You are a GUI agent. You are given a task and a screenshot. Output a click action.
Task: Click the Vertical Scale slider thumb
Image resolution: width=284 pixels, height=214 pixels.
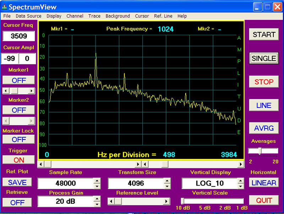pyautogui.click(x=182, y=201)
